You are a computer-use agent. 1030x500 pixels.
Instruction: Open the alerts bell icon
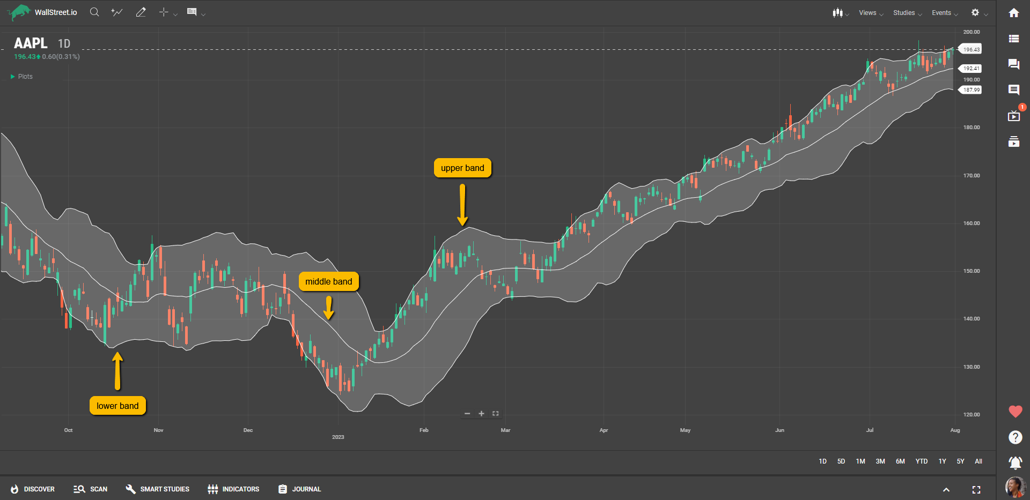point(1015,462)
